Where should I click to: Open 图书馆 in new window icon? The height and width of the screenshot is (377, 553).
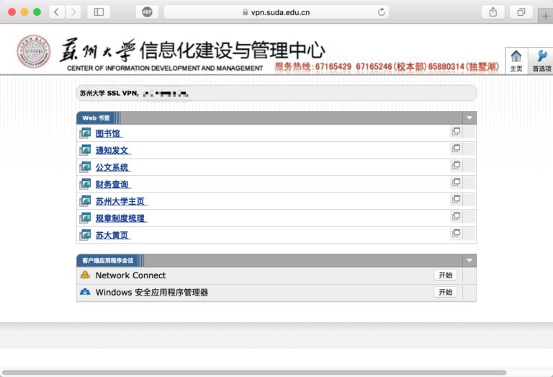[x=456, y=131]
